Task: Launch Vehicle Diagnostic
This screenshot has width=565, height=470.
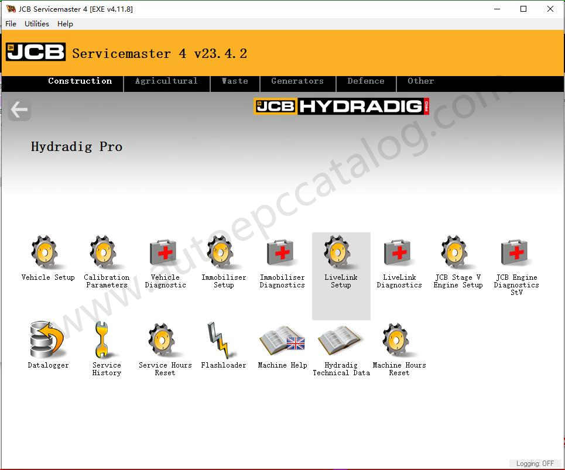Action: tap(165, 253)
